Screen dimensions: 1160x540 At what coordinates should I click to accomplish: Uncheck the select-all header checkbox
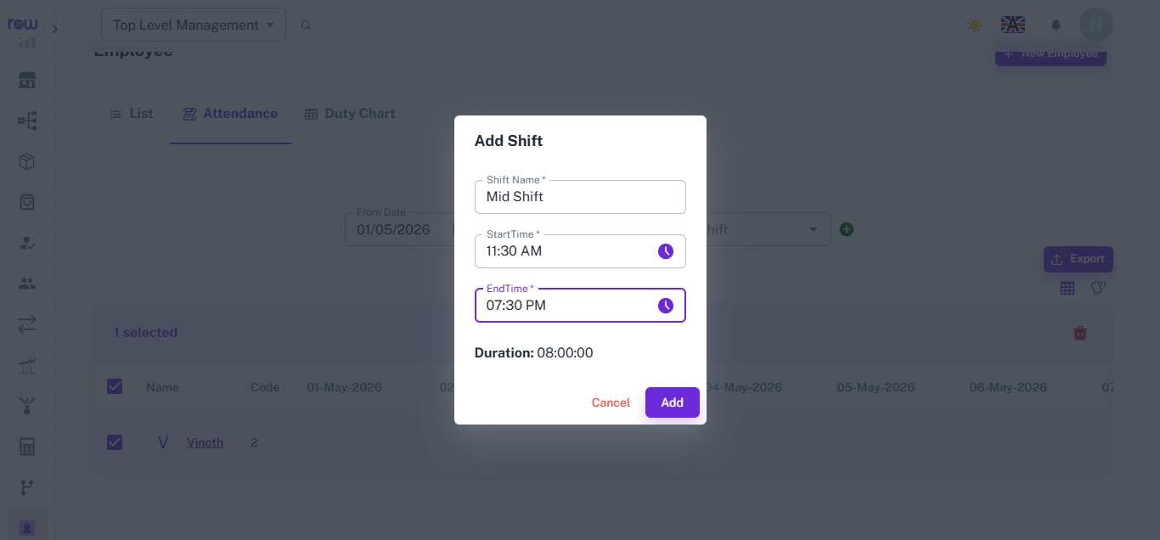coord(115,386)
